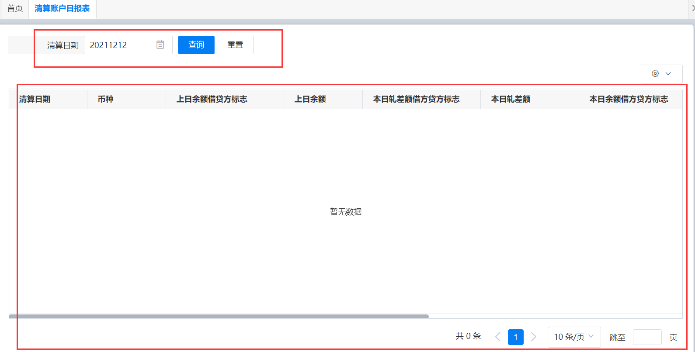Click 上日余额借贷方标志 column header
Screen dimensions: 695x352
pos(225,99)
